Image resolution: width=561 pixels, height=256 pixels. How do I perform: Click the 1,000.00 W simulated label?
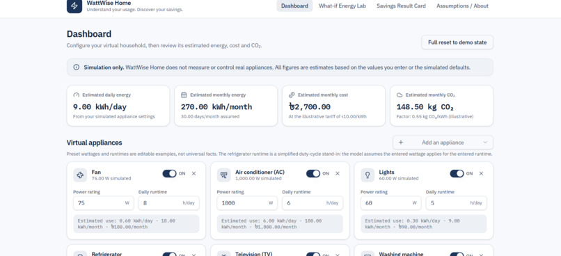pos(258,178)
